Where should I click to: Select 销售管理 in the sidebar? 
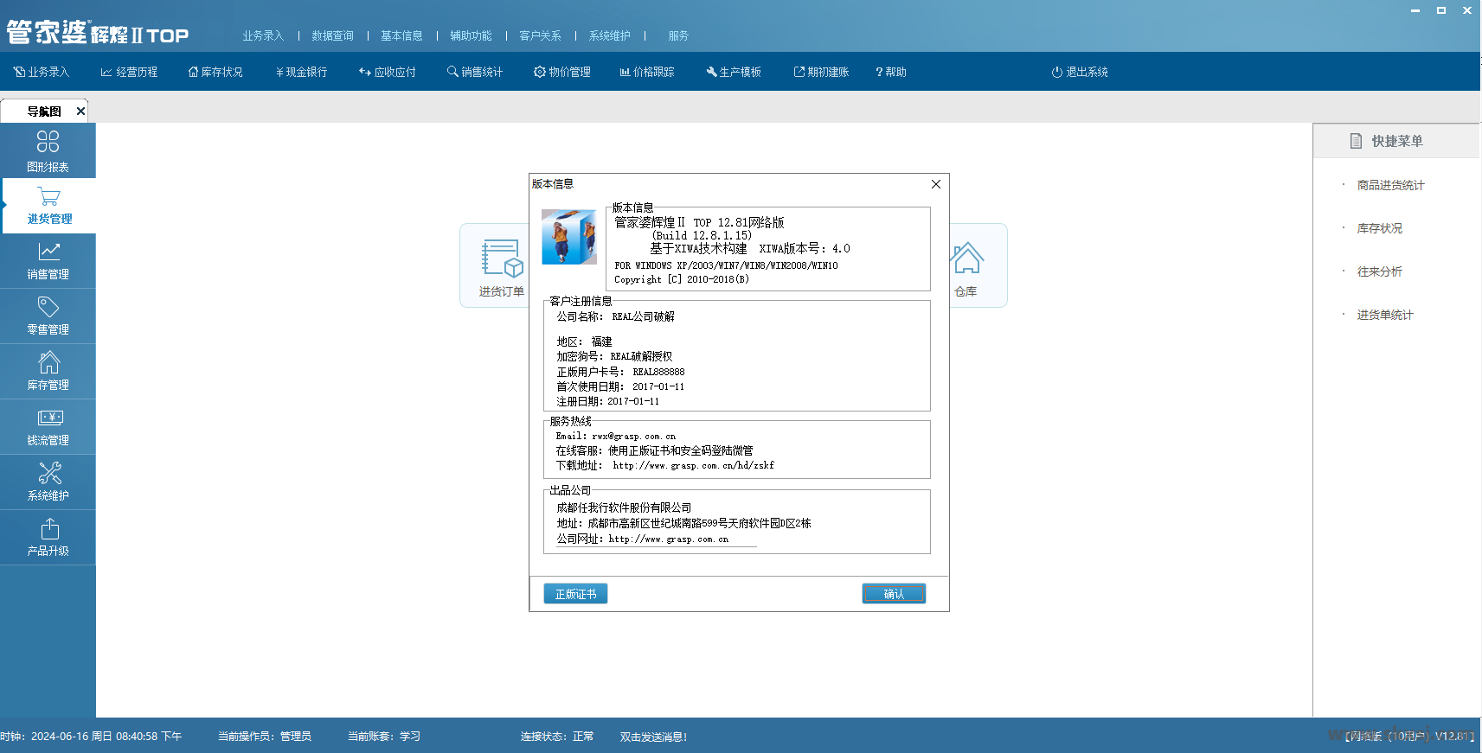point(48,260)
